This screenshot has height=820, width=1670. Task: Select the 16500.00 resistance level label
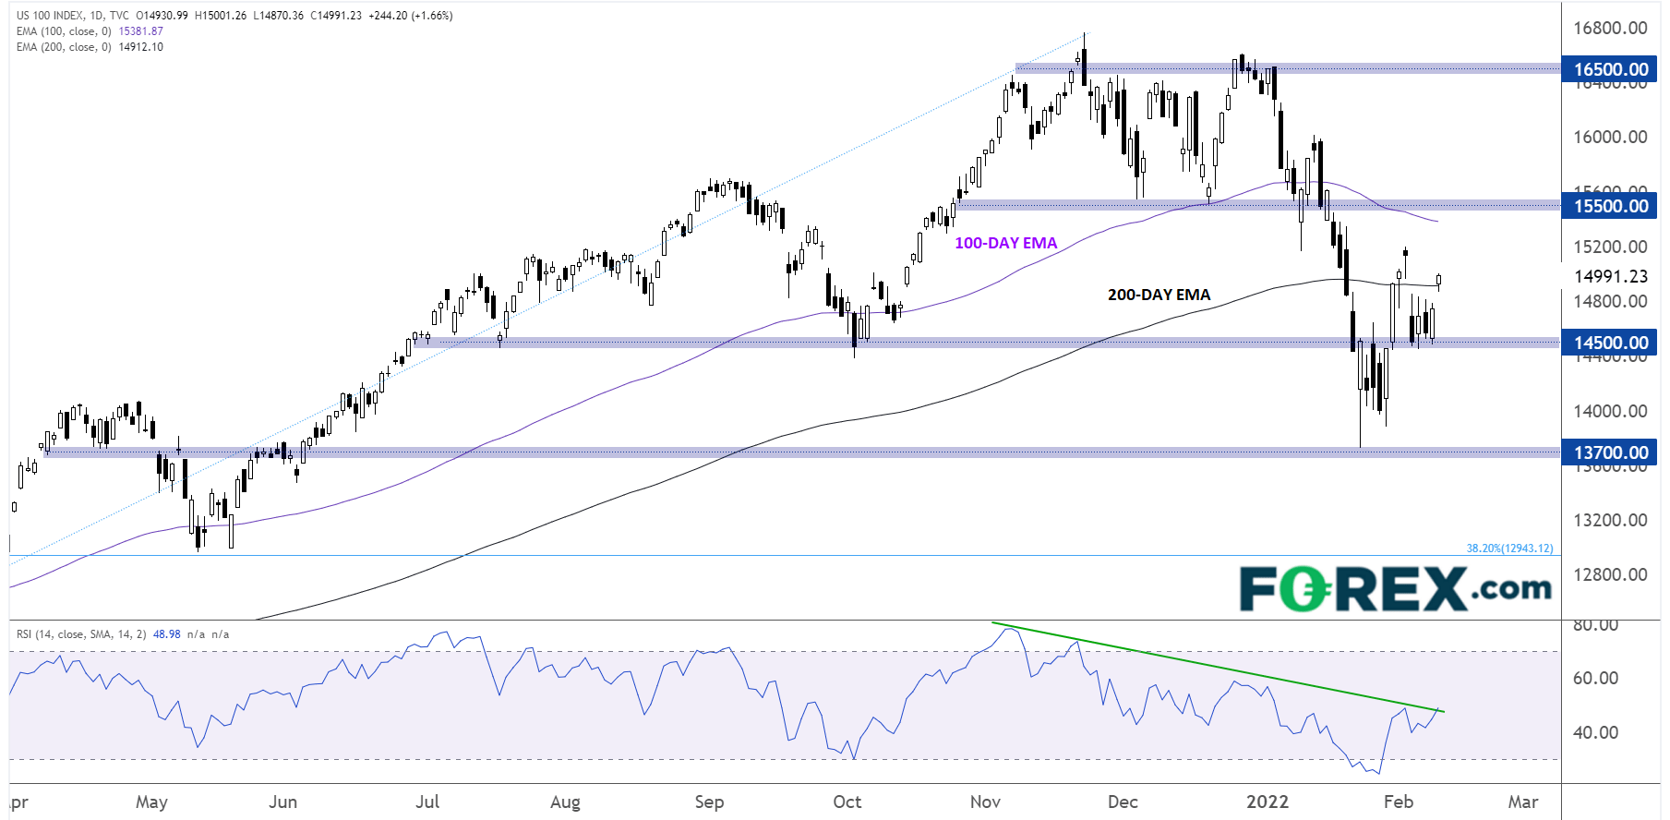[x=1610, y=69]
